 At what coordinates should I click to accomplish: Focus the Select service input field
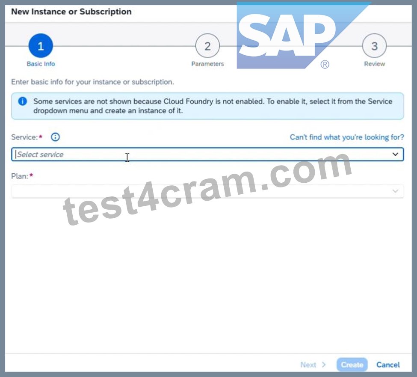[x=207, y=154]
